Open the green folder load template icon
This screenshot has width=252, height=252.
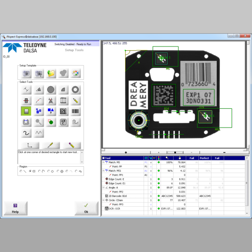coord(51,73)
